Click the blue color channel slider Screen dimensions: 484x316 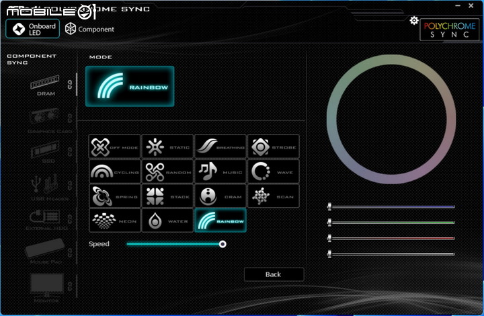coord(391,206)
